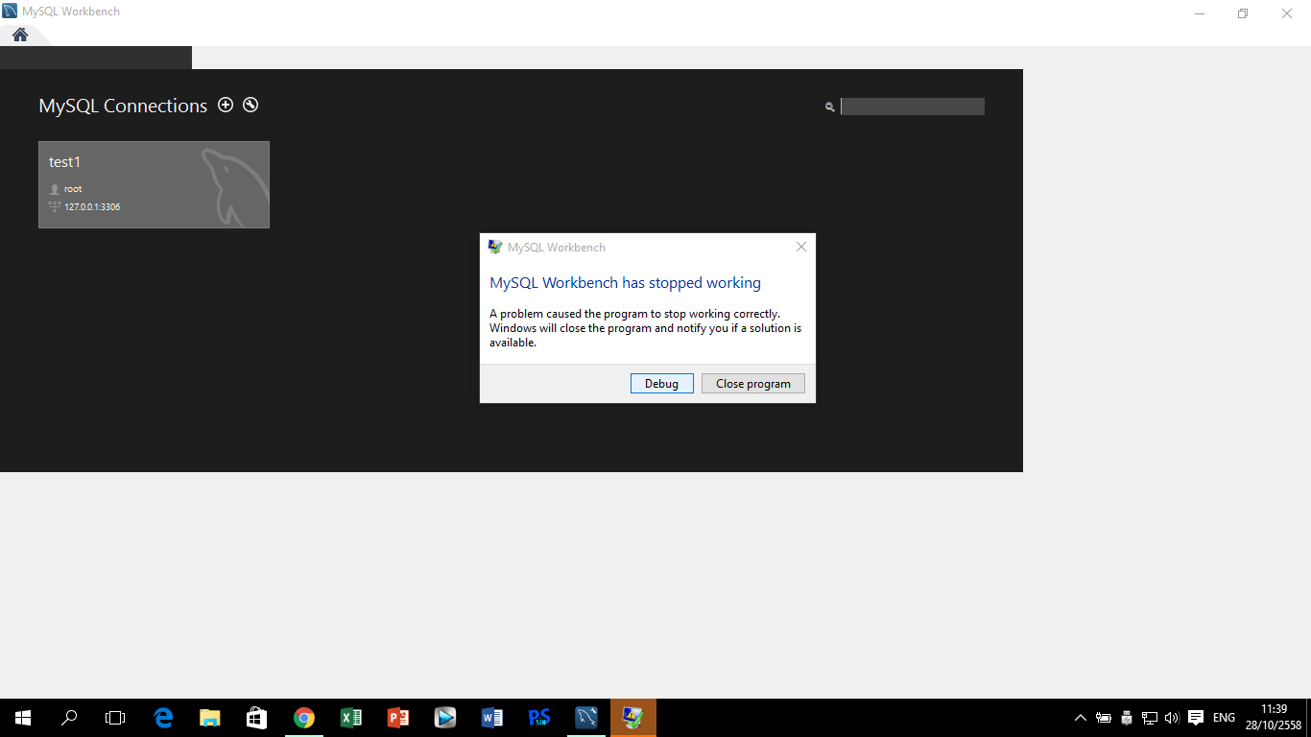The width and height of the screenshot is (1311, 737).
Task: Open File Explorer from the taskbar
Action: point(210,717)
